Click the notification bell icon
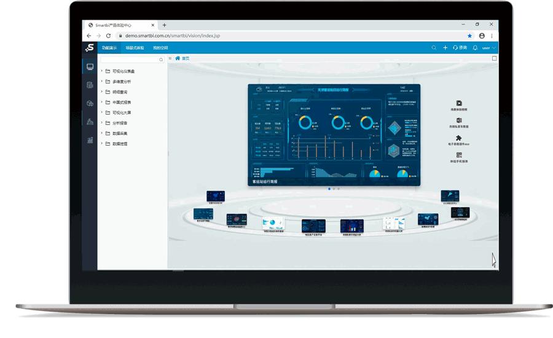Screen dimensions: 553x338 coord(475,48)
